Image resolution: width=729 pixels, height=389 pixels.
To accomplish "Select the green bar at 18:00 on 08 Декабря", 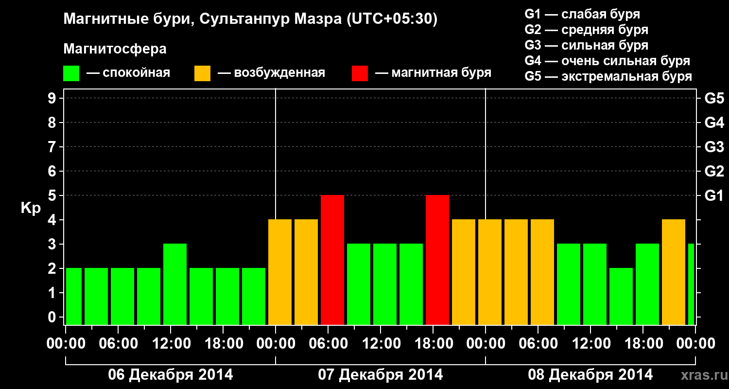I will pos(647,284).
